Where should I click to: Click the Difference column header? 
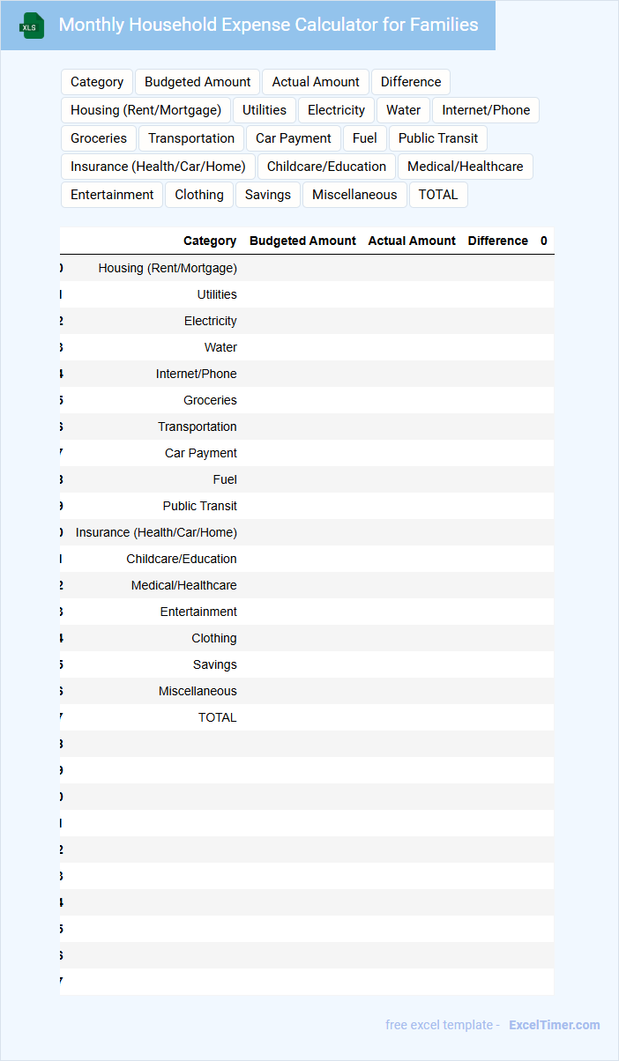coord(497,241)
